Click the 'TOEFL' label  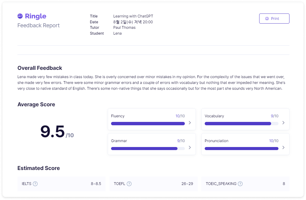click(x=119, y=184)
